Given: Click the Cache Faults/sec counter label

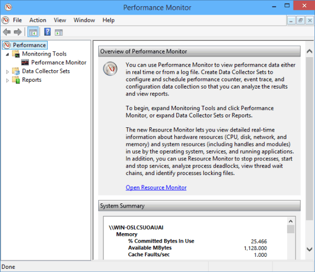Looking at the screenshot, I should click(149, 255).
